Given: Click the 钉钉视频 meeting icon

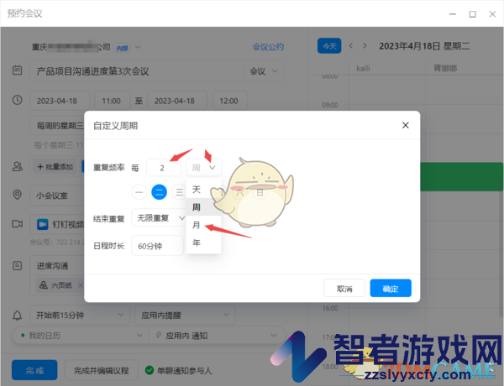Looking at the screenshot, I should (x=43, y=224).
